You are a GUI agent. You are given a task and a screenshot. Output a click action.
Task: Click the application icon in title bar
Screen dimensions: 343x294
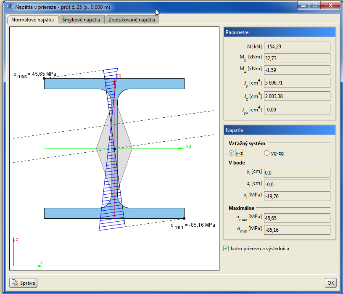(9, 7)
